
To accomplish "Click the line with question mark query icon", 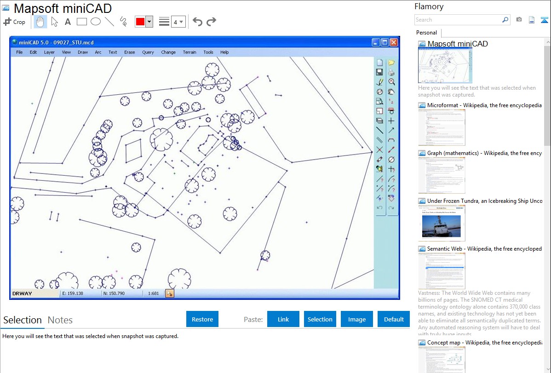I will (x=379, y=179).
